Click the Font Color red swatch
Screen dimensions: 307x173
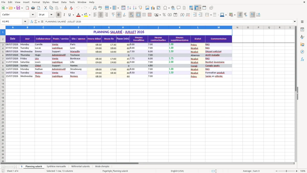click(x=79, y=15)
